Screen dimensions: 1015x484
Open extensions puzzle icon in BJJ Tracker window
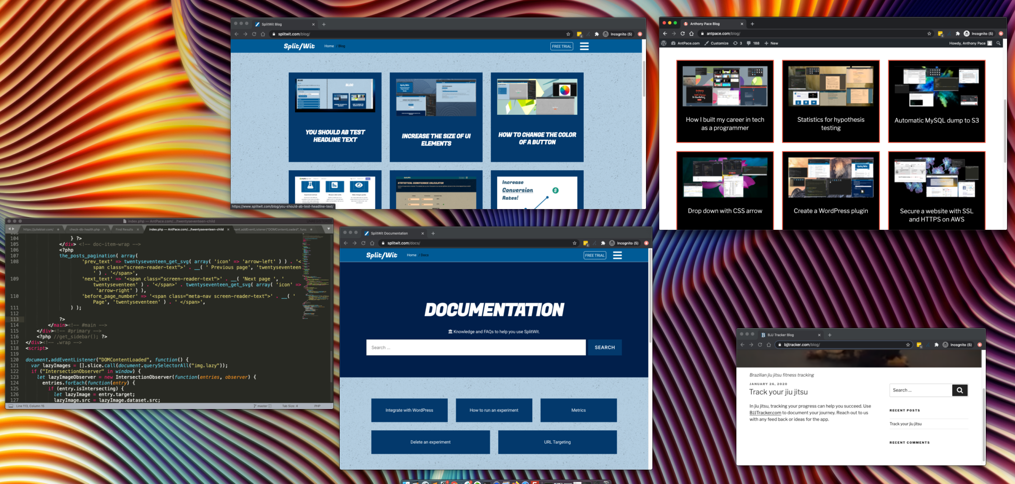pos(936,345)
